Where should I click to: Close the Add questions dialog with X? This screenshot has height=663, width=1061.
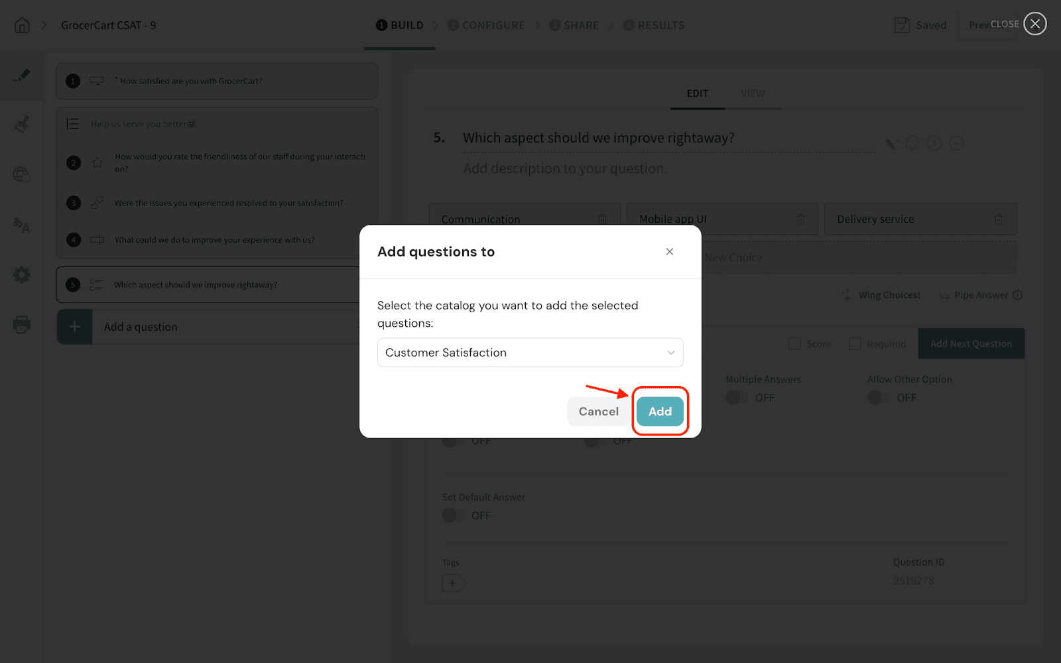[x=670, y=251]
